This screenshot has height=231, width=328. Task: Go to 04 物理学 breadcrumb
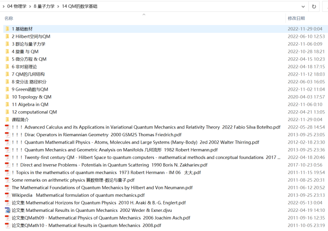coord(17,6)
